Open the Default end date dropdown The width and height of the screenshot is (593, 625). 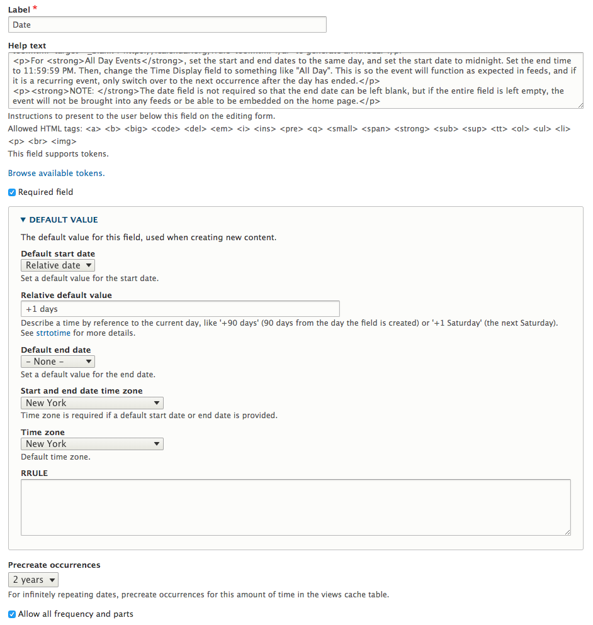pos(58,362)
